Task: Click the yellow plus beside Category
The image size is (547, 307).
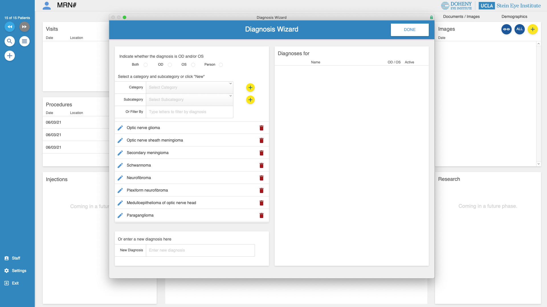Action: click(x=250, y=88)
